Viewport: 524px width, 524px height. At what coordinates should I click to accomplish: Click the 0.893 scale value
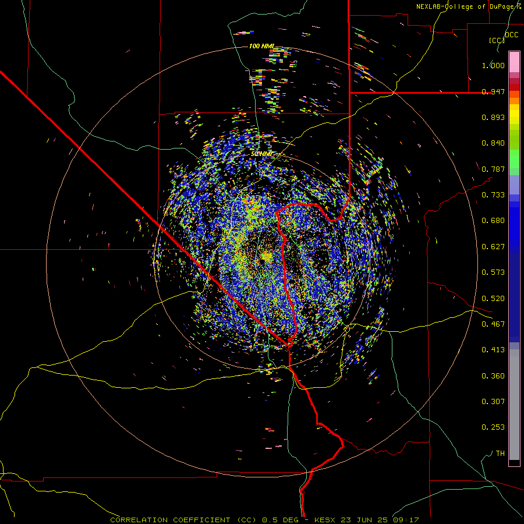click(493, 117)
